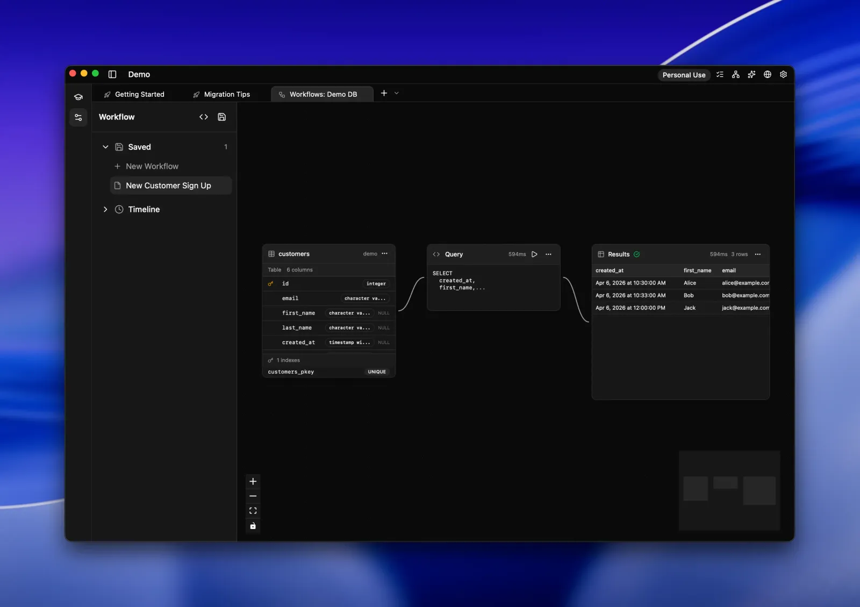Click the id primary key row
Viewport: 860px width, 607px height.
(x=328, y=283)
